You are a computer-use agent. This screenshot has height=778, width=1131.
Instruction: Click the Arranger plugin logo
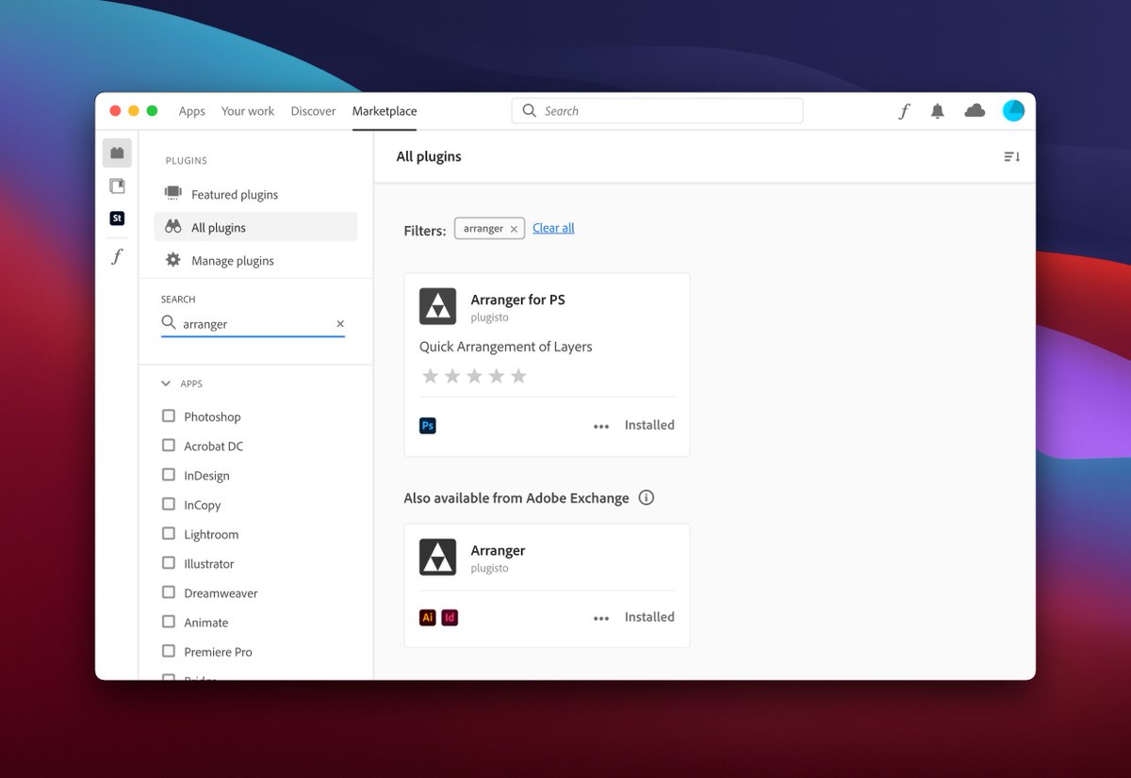tap(437, 558)
